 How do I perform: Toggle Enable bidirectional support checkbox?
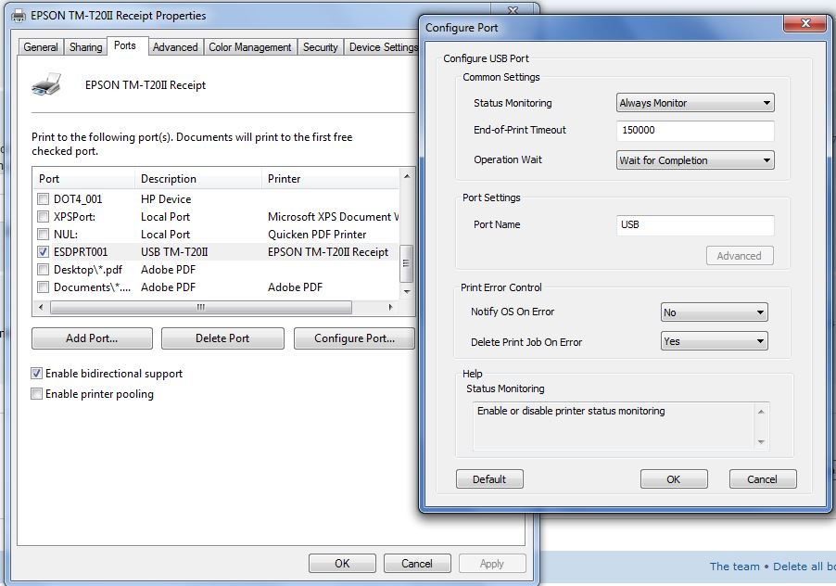coord(37,374)
